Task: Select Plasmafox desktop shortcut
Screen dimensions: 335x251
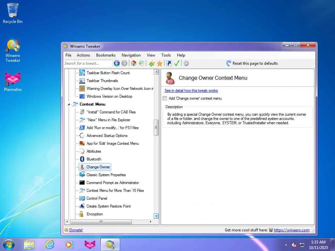Action: (13, 82)
